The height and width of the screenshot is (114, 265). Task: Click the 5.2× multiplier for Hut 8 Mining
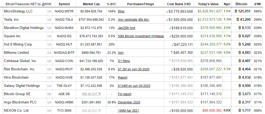(x=227, y=44)
